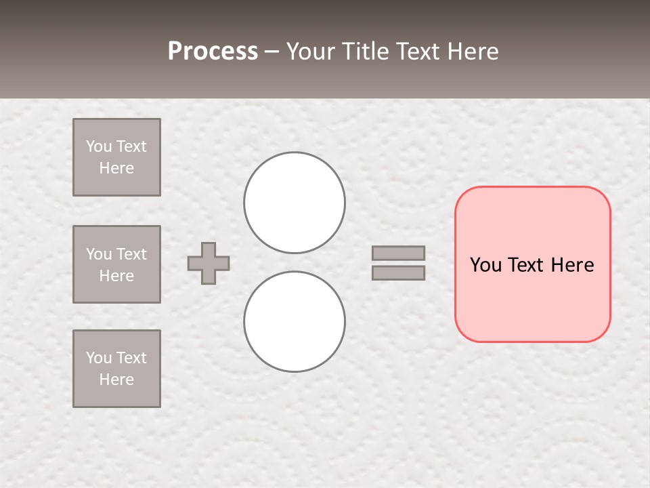Click the word 'Here' in the bottom gray box
650x488 pixels.
tap(116, 380)
